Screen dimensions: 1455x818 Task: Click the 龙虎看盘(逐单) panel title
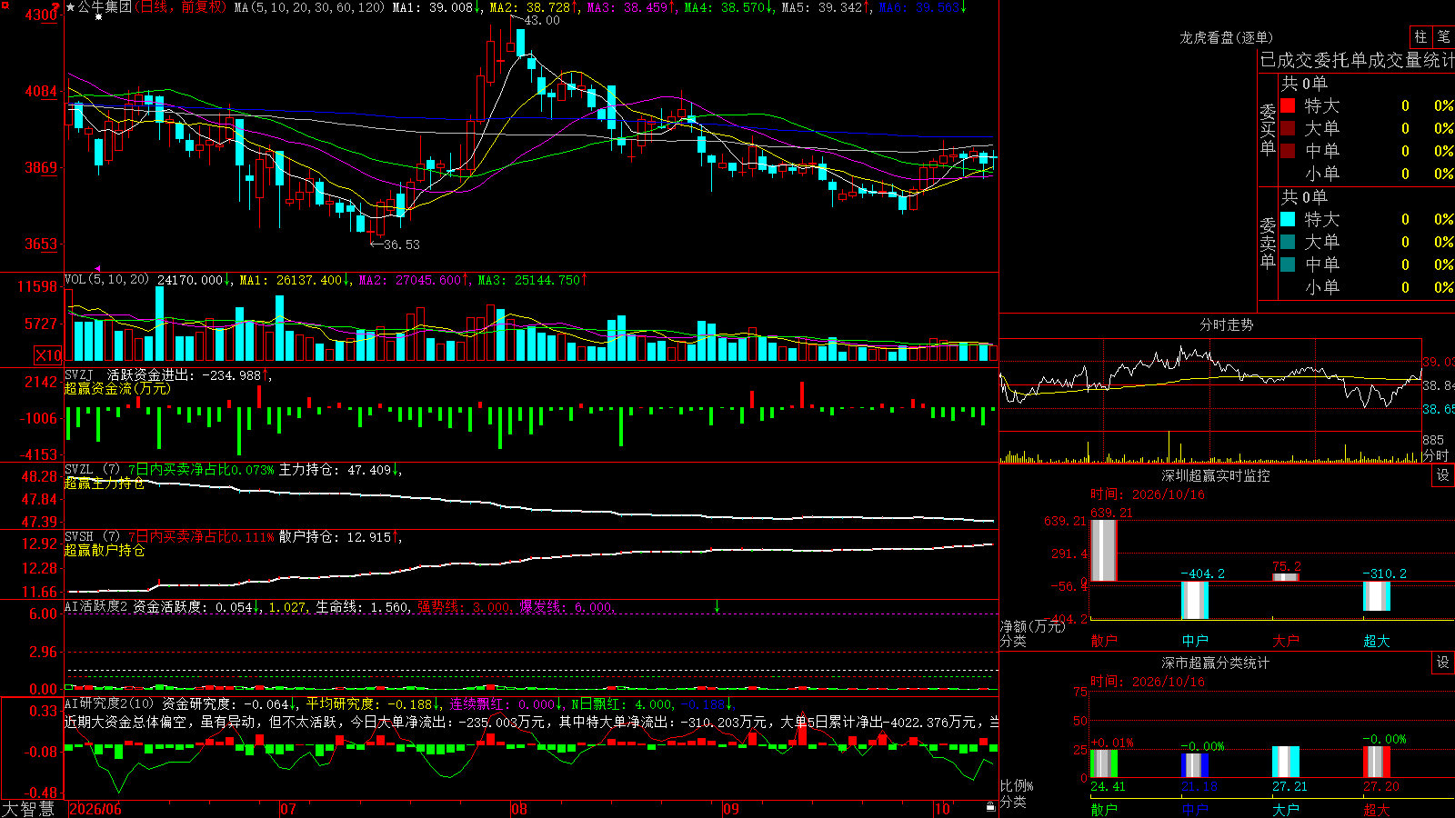[x=1226, y=37]
